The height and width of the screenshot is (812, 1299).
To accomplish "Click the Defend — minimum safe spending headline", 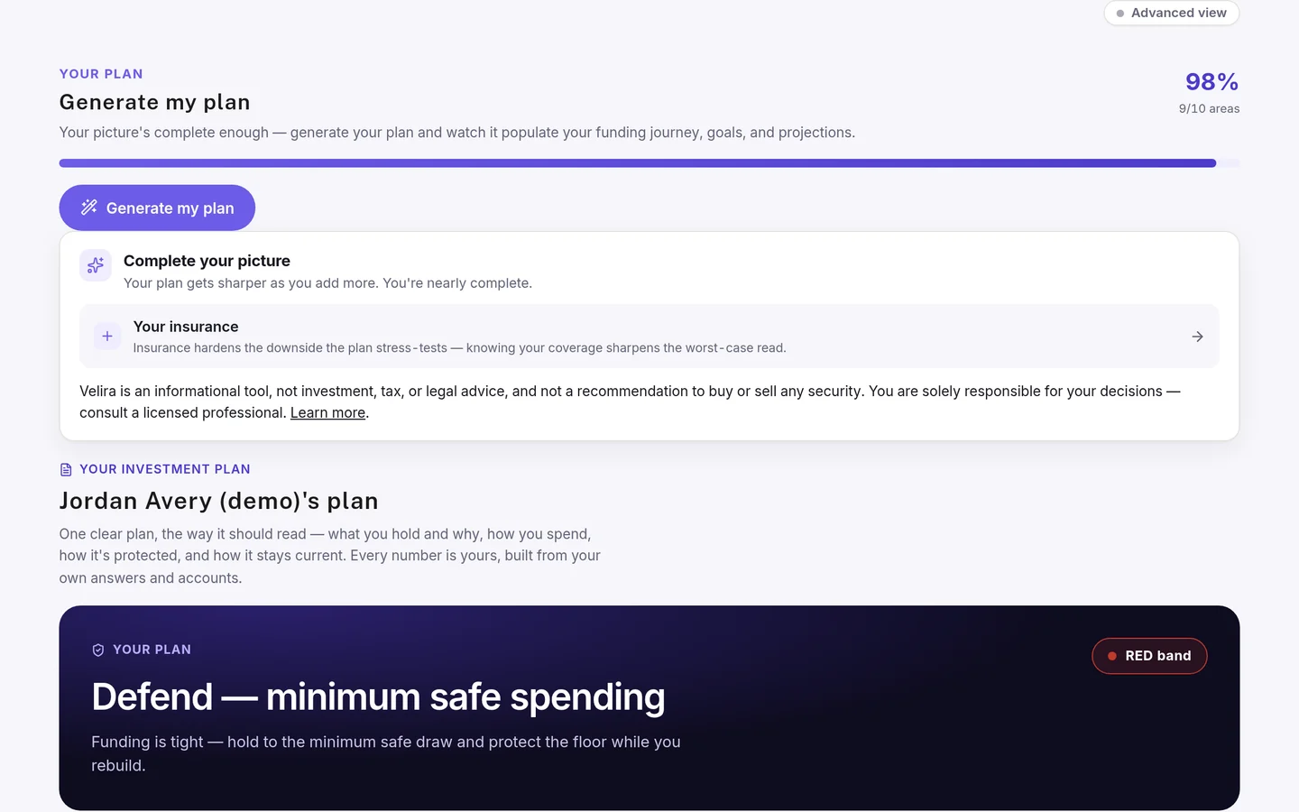I will pyautogui.click(x=378, y=697).
